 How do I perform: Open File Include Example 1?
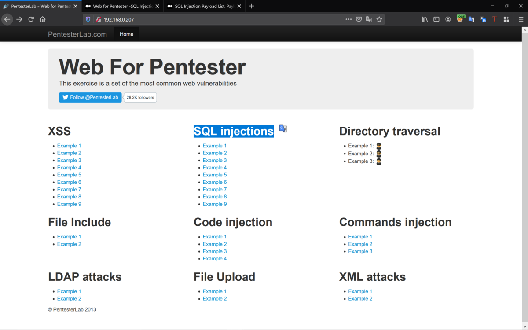[x=69, y=237]
